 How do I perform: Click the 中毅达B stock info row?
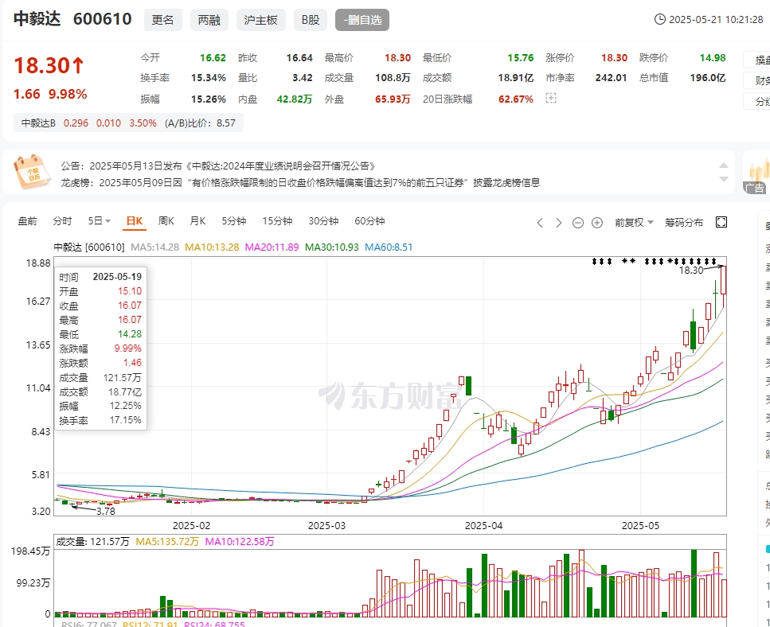click(x=129, y=123)
